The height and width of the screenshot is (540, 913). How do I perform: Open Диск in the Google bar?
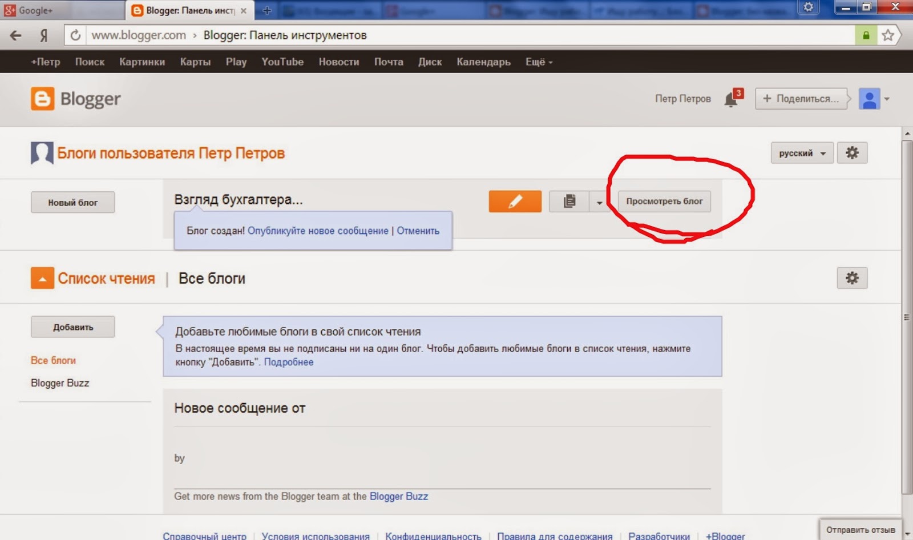pyautogui.click(x=430, y=62)
